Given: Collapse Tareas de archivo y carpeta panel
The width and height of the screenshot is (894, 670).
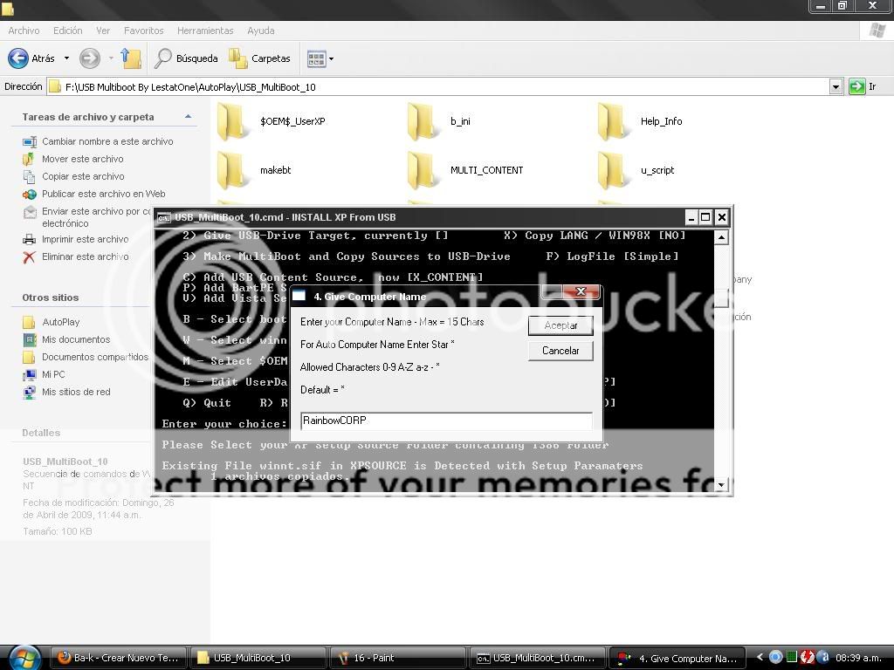Looking at the screenshot, I should pos(188,117).
